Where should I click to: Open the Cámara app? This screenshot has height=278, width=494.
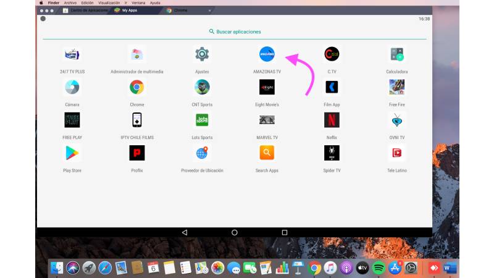(72, 87)
